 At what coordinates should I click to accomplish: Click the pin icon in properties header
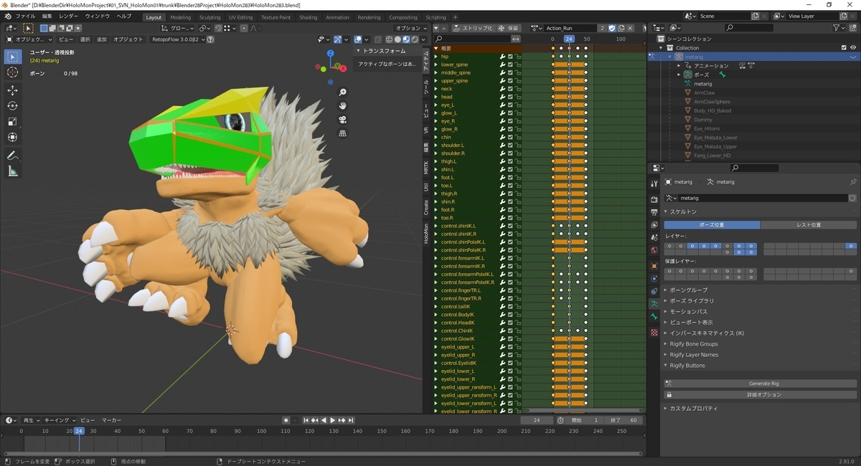click(852, 182)
